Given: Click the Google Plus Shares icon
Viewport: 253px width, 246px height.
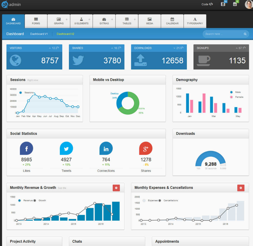Looking at the screenshot, I should [146, 149].
